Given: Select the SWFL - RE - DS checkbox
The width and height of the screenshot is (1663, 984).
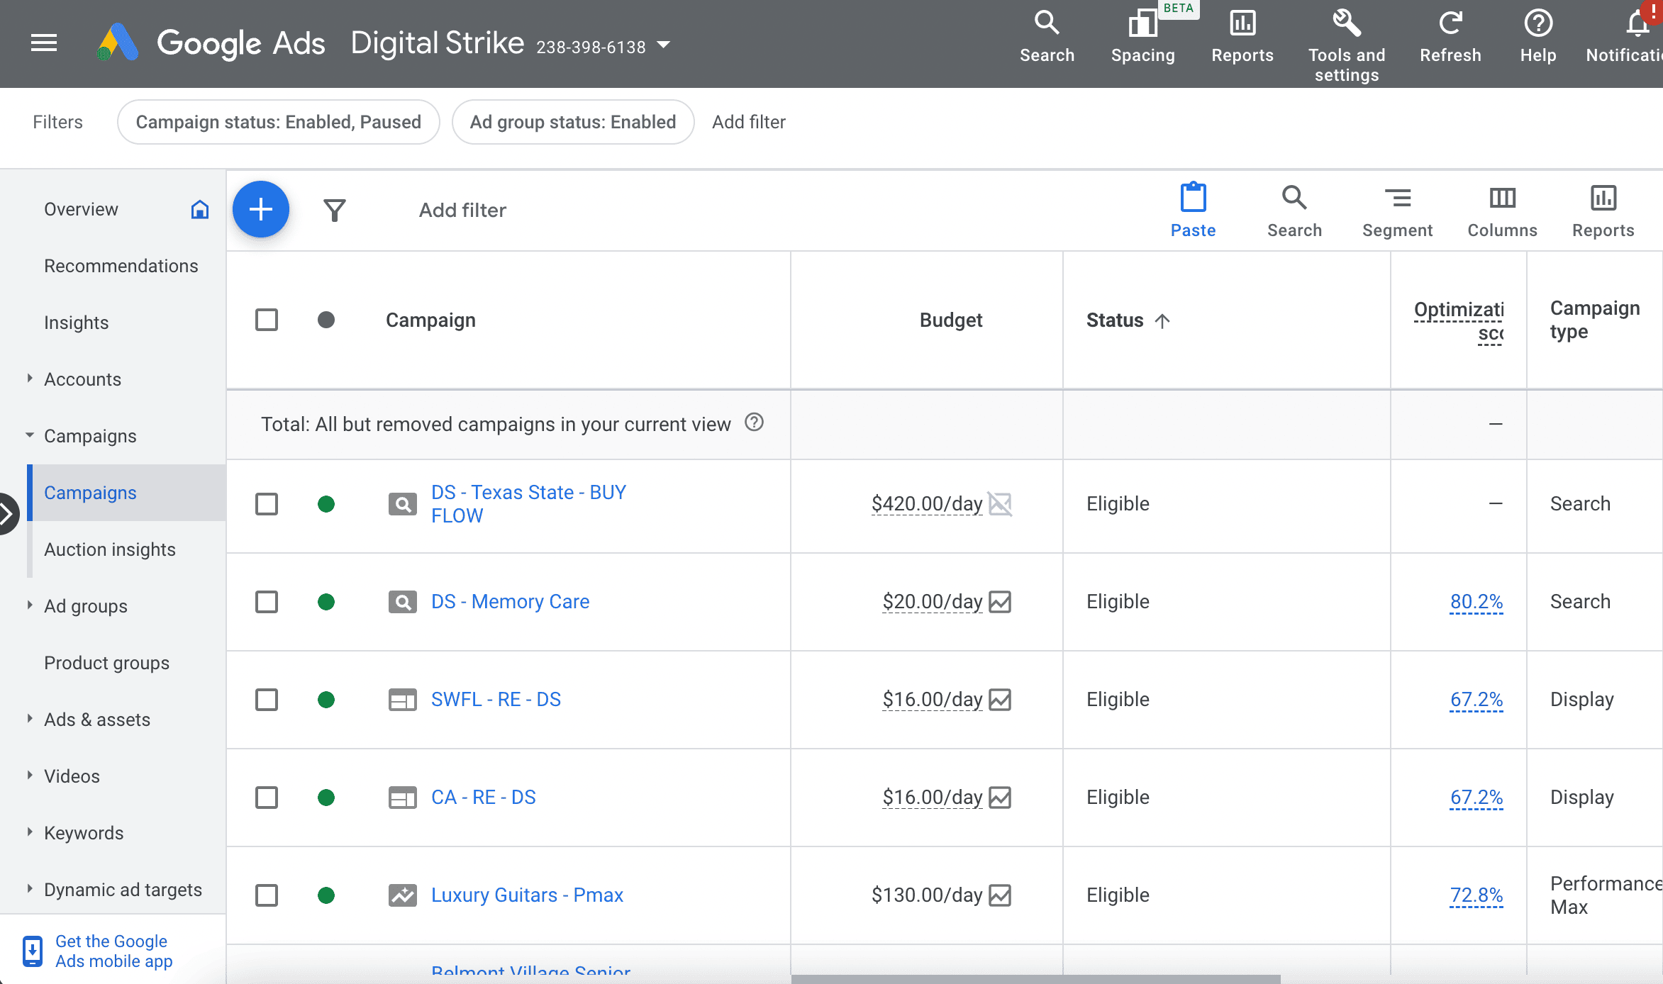Looking at the screenshot, I should click(x=267, y=700).
